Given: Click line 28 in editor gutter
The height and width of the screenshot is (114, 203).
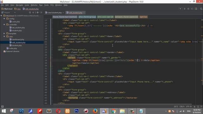Looking at the screenshot, I should (46, 60).
